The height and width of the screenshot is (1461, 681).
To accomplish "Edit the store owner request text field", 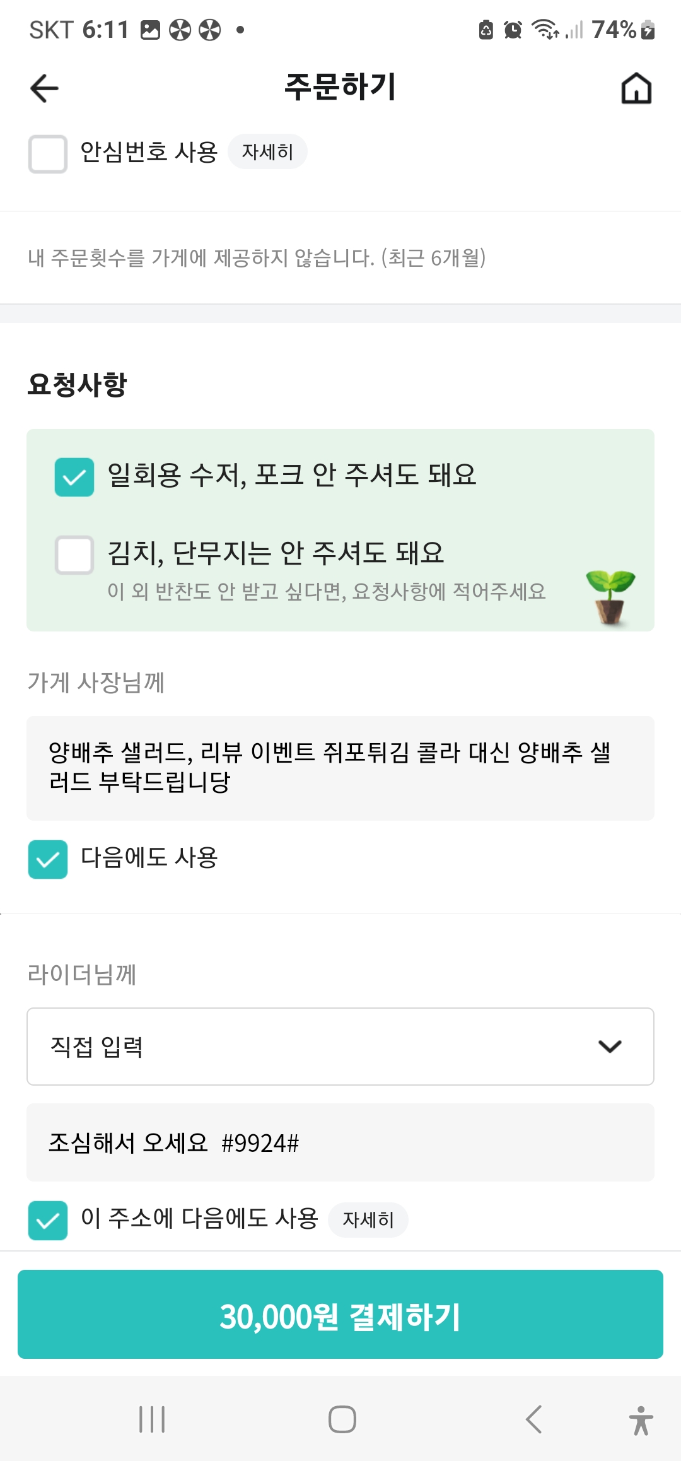I will coord(340,768).
